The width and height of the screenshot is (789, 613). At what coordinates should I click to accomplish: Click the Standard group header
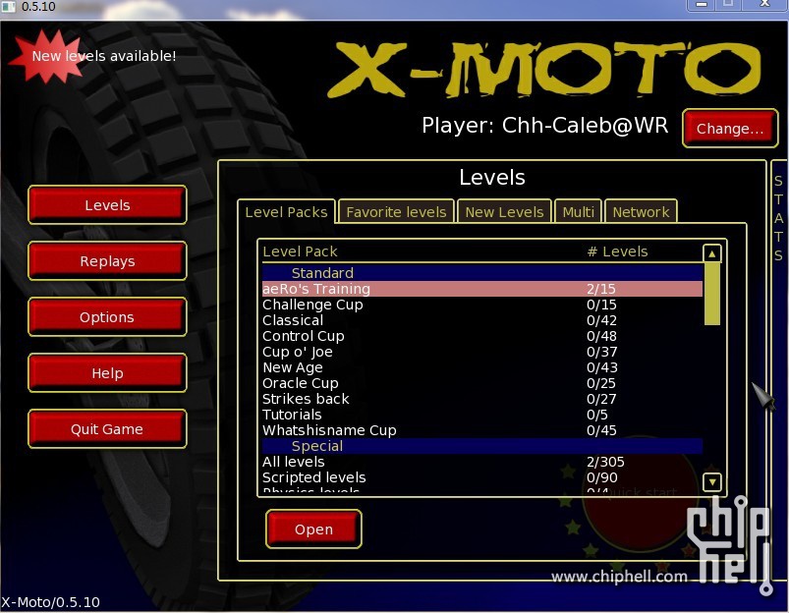[482, 273]
